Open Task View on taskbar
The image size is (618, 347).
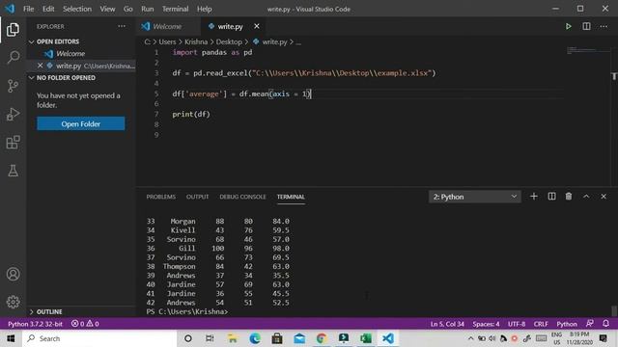[210, 338]
